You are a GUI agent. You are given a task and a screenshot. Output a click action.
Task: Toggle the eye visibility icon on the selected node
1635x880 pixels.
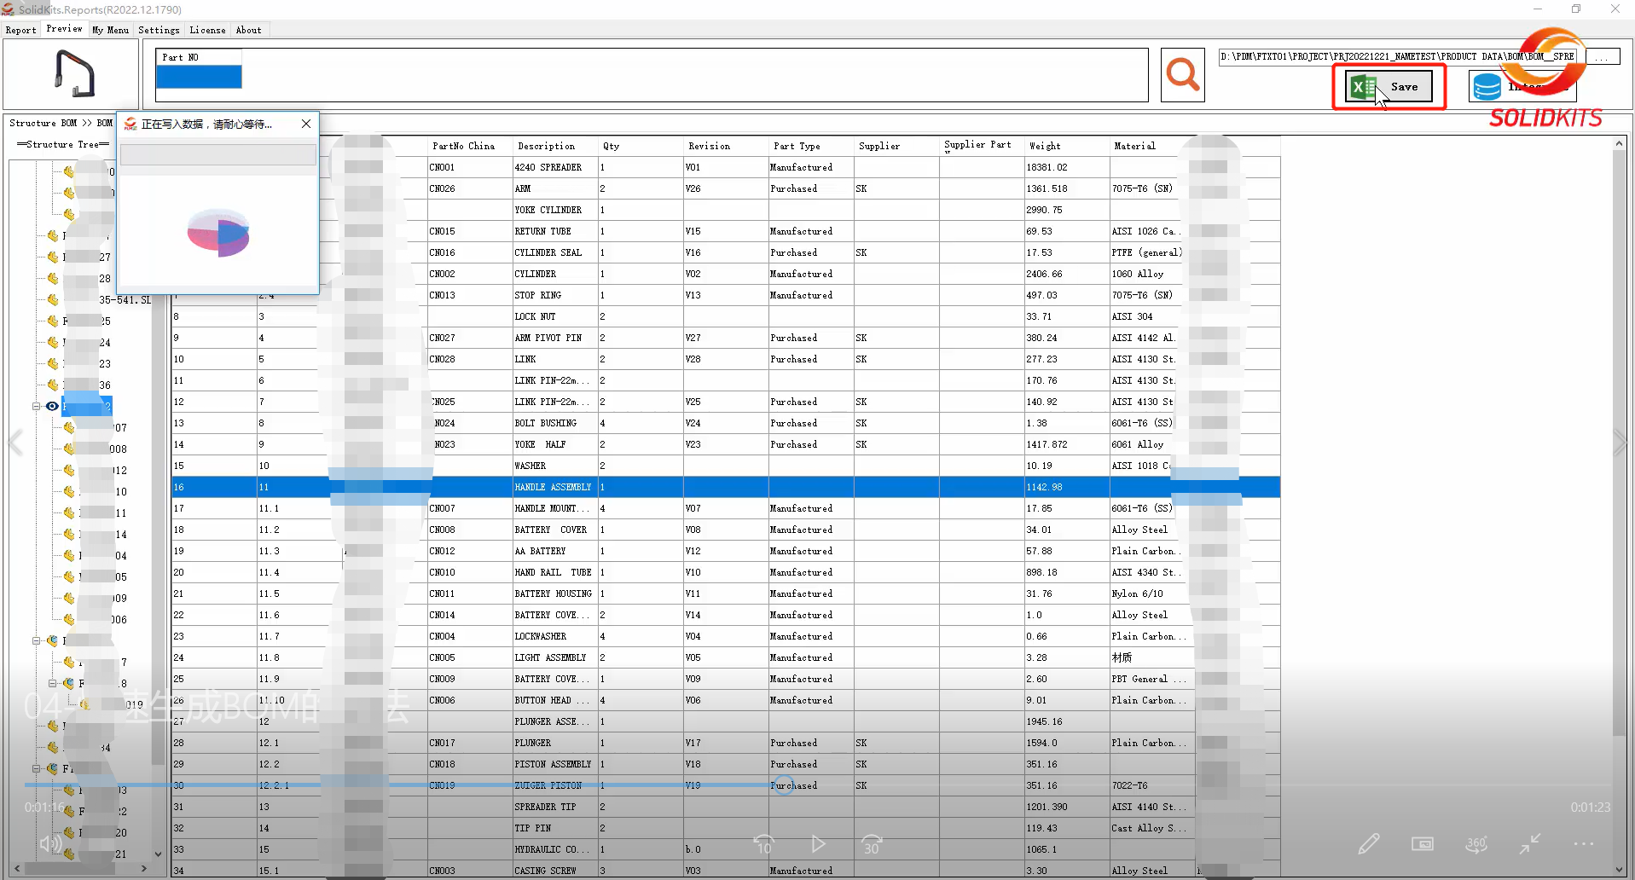click(x=52, y=406)
